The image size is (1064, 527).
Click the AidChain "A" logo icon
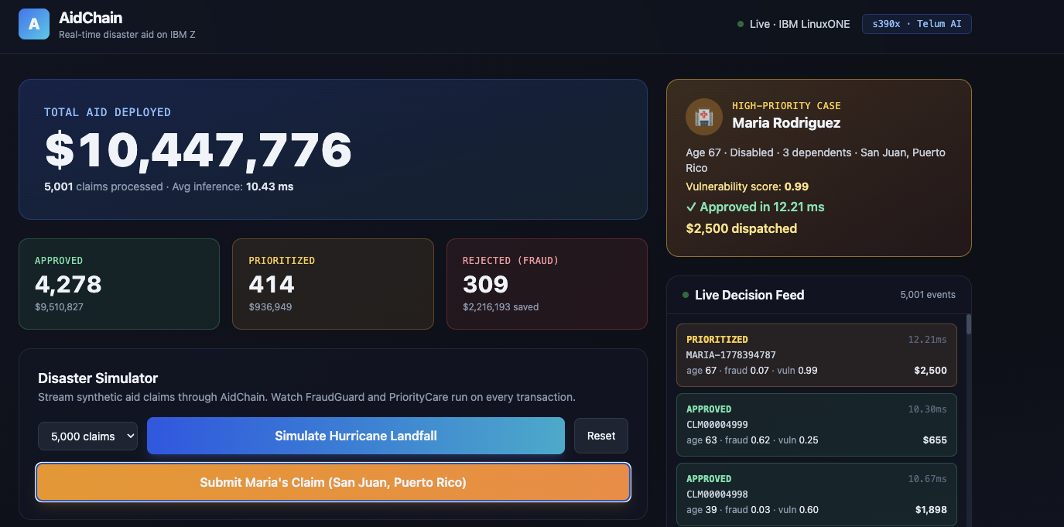coord(34,24)
